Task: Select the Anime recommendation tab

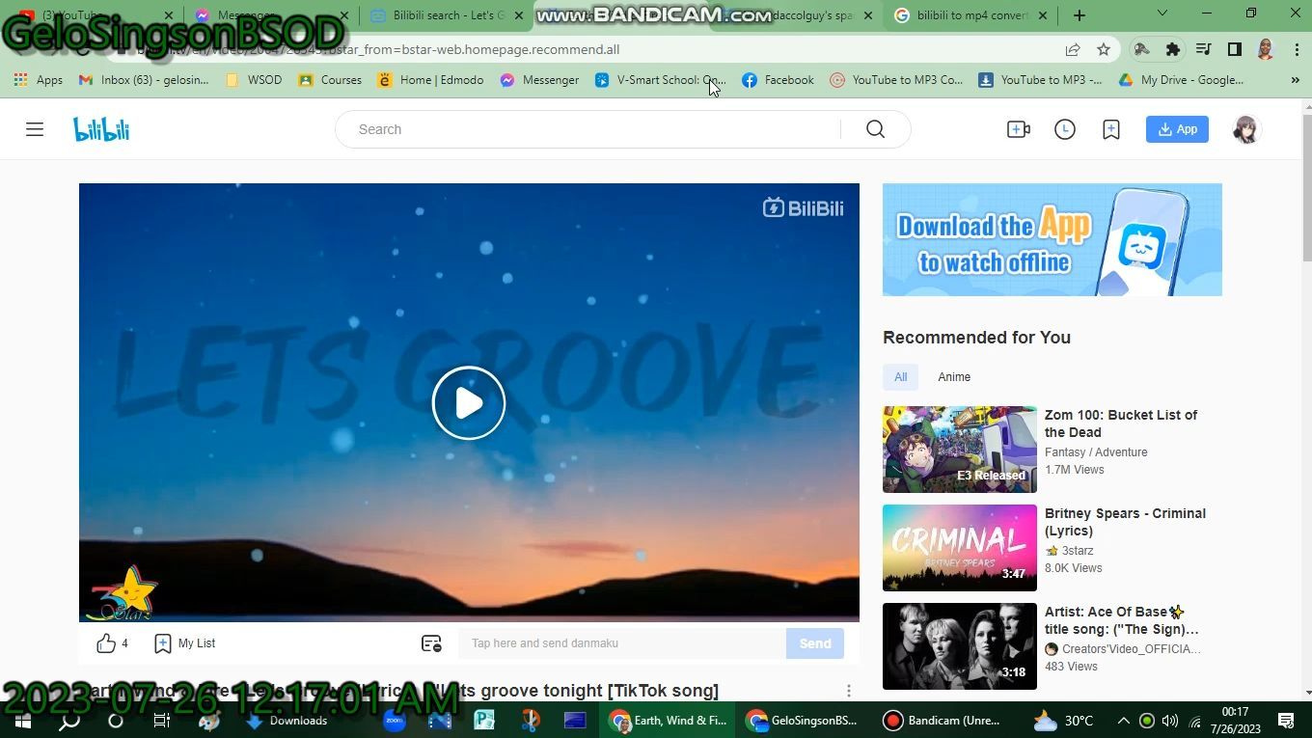Action: click(x=954, y=377)
